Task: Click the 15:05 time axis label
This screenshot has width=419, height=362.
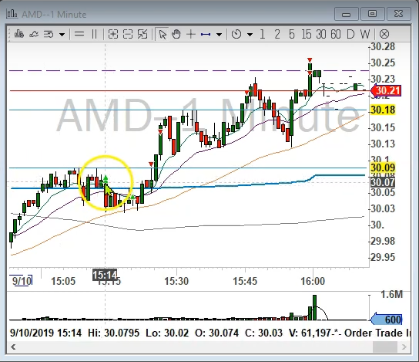Action: click(x=63, y=281)
